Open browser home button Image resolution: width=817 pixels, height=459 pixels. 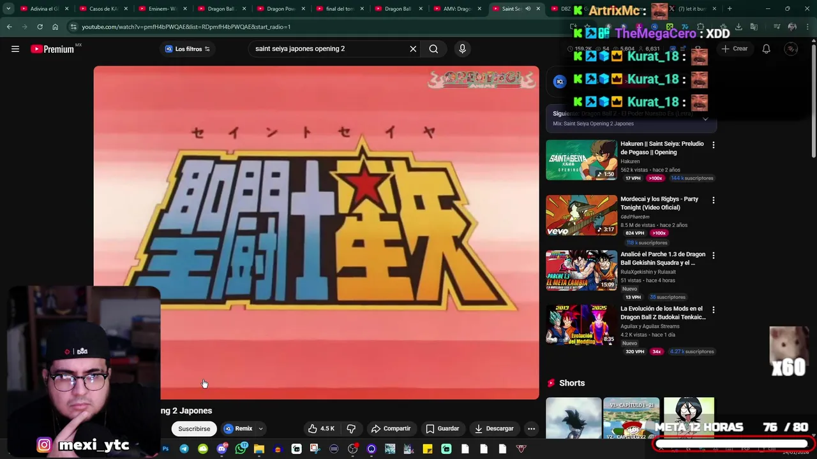click(x=55, y=27)
